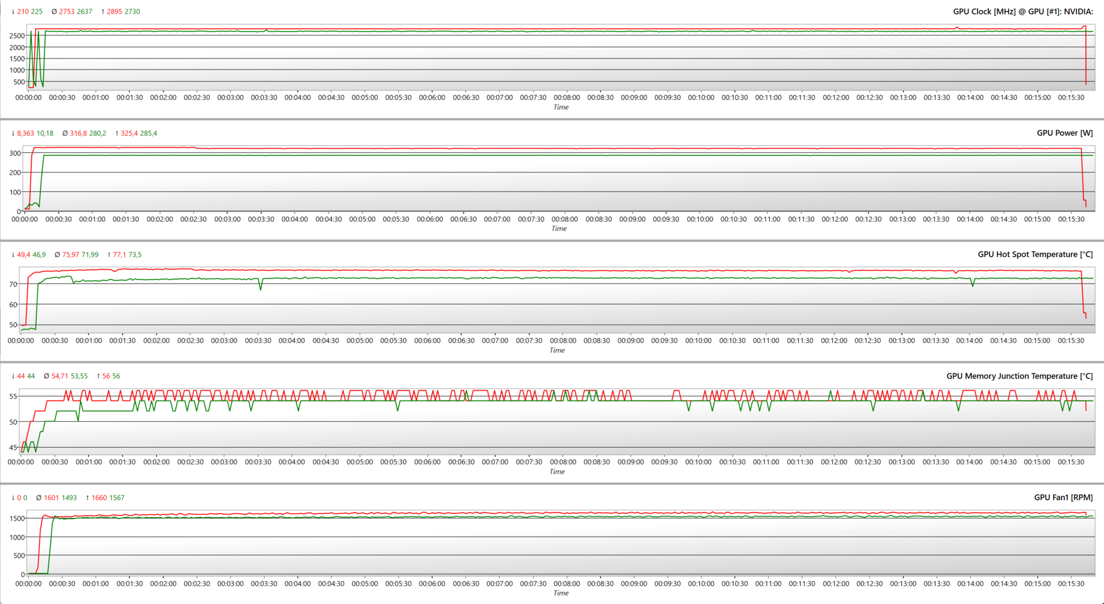
Task: Click the red maximum value 1660 for GPU Fan1
Action: pos(99,498)
